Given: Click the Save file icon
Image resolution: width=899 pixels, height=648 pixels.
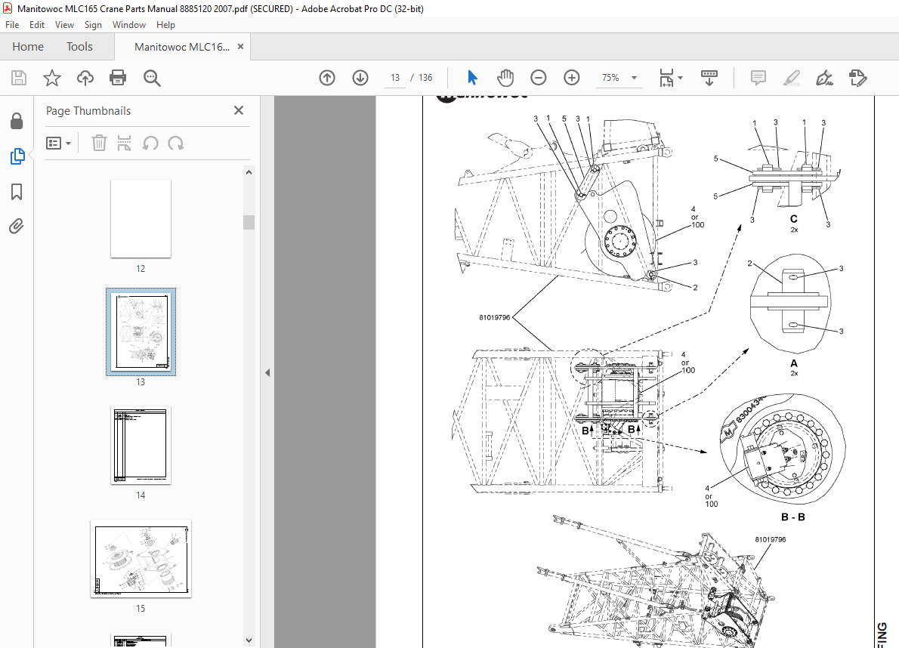Looking at the screenshot, I should tap(19, 78).
